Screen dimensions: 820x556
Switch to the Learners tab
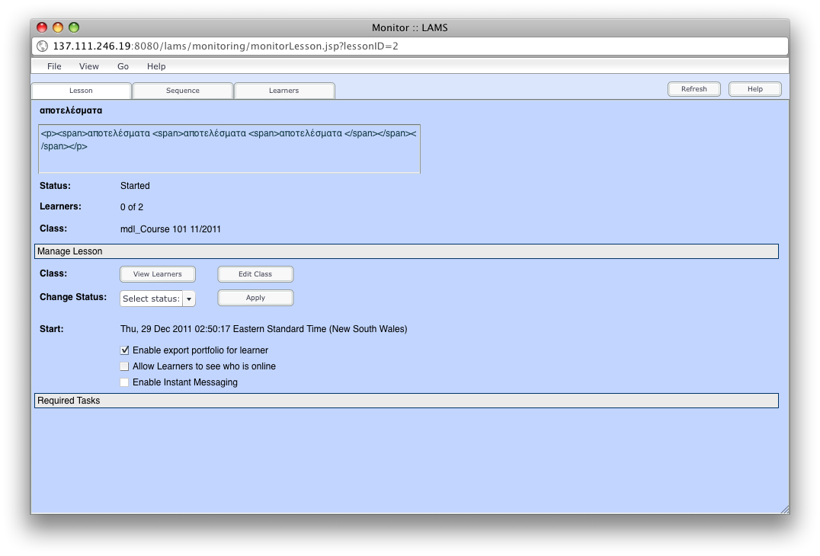click(283, 91)
